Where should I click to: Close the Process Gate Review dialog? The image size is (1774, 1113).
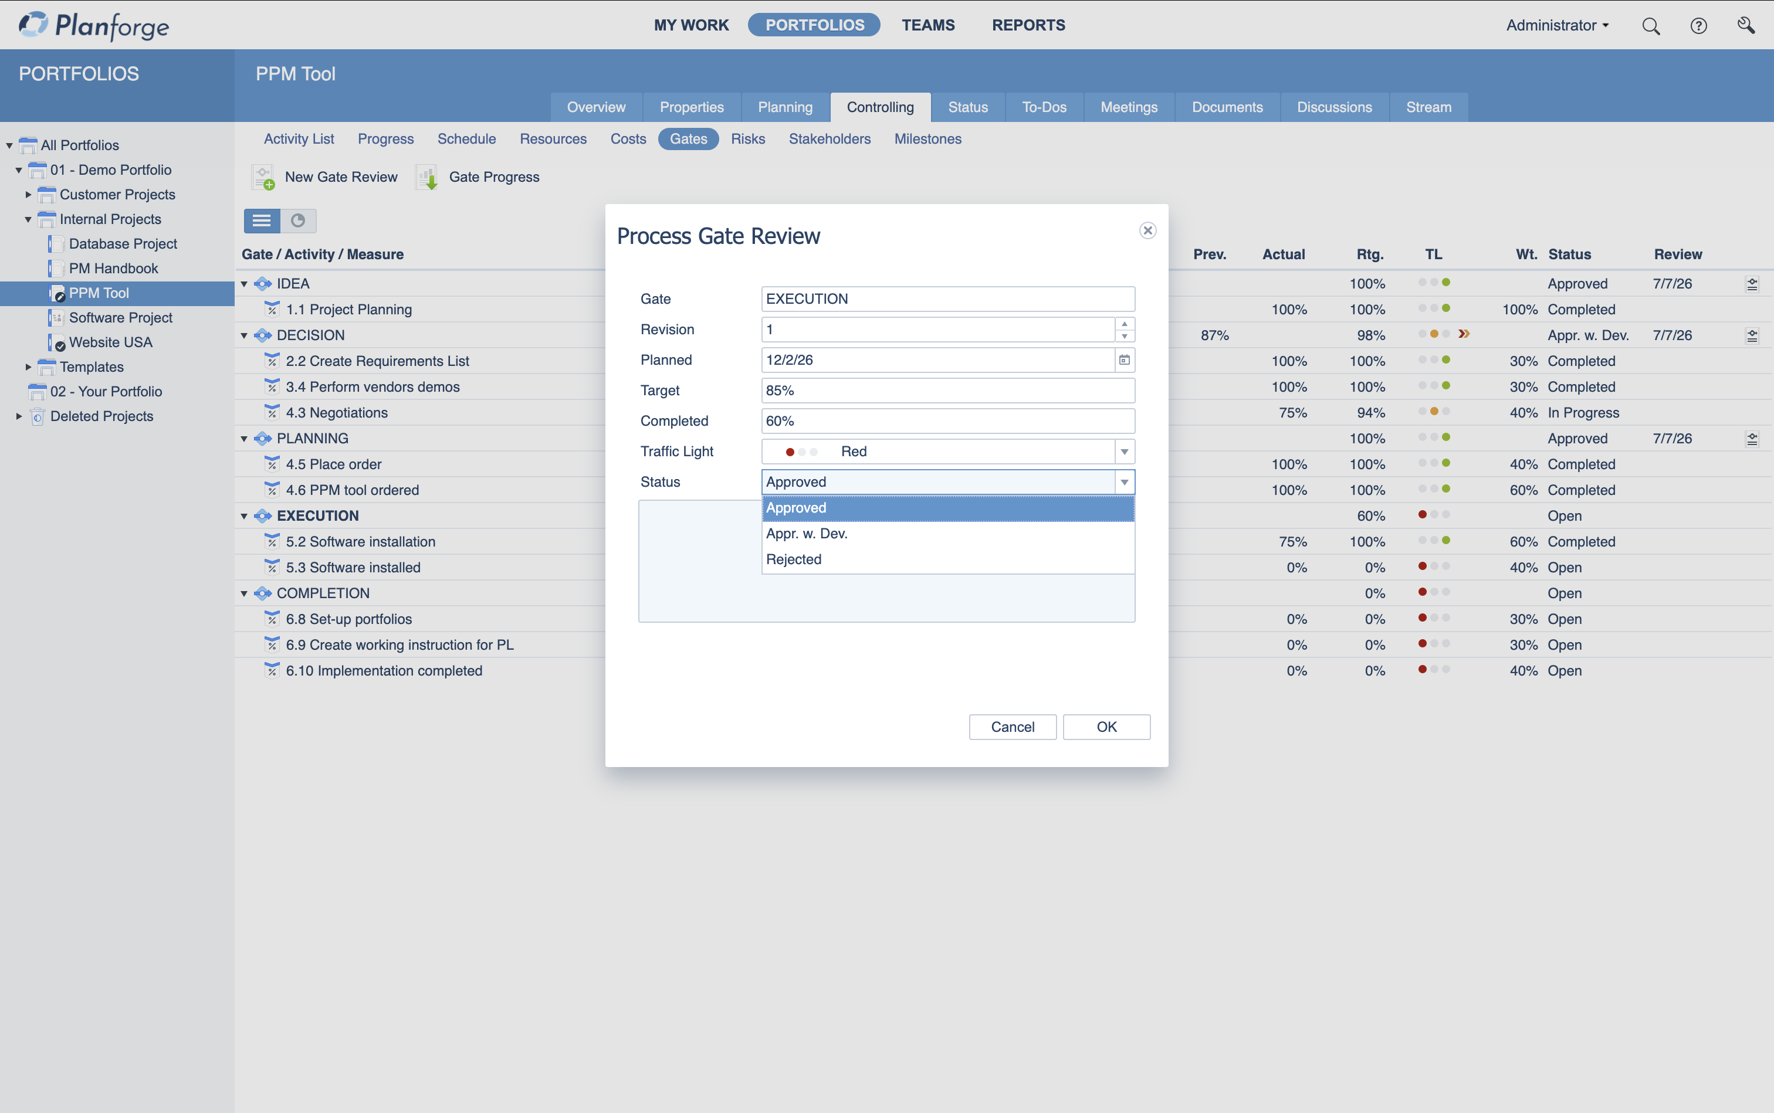click(1147, 230)
